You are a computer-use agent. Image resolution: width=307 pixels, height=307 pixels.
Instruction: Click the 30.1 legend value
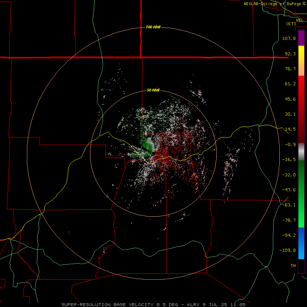tap(290, 114)
